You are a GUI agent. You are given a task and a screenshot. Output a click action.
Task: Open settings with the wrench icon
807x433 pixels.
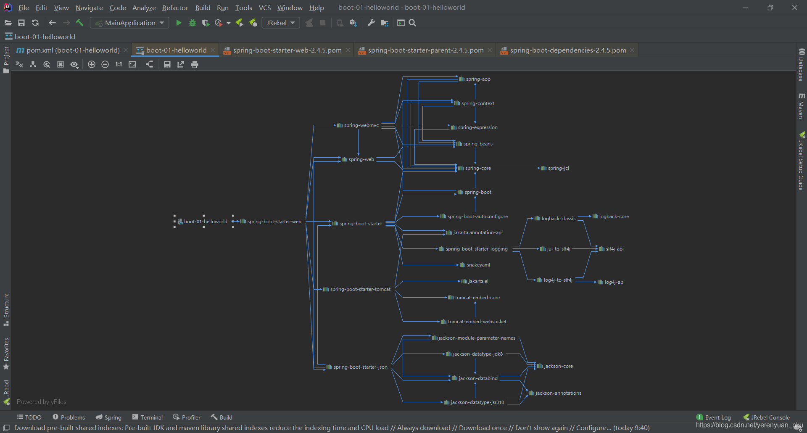click(371, 23)
